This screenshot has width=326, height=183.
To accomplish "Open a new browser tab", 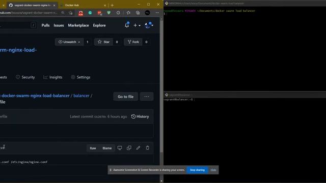I will point(112,6).
